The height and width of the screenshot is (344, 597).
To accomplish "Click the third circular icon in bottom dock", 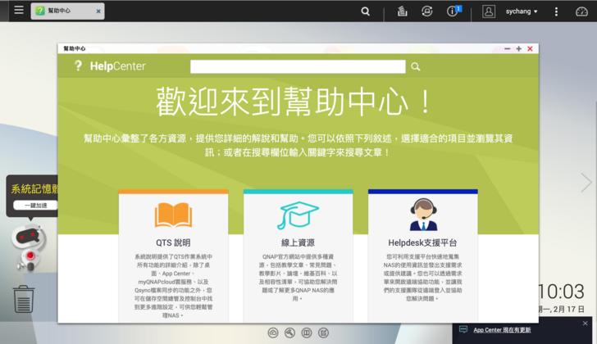I will tap(307, 333).
